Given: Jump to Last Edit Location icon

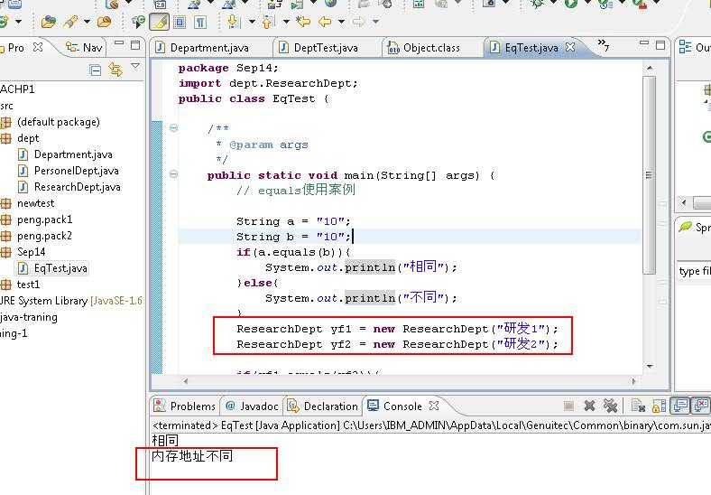Looking at the screenshot, I should 303,22.
